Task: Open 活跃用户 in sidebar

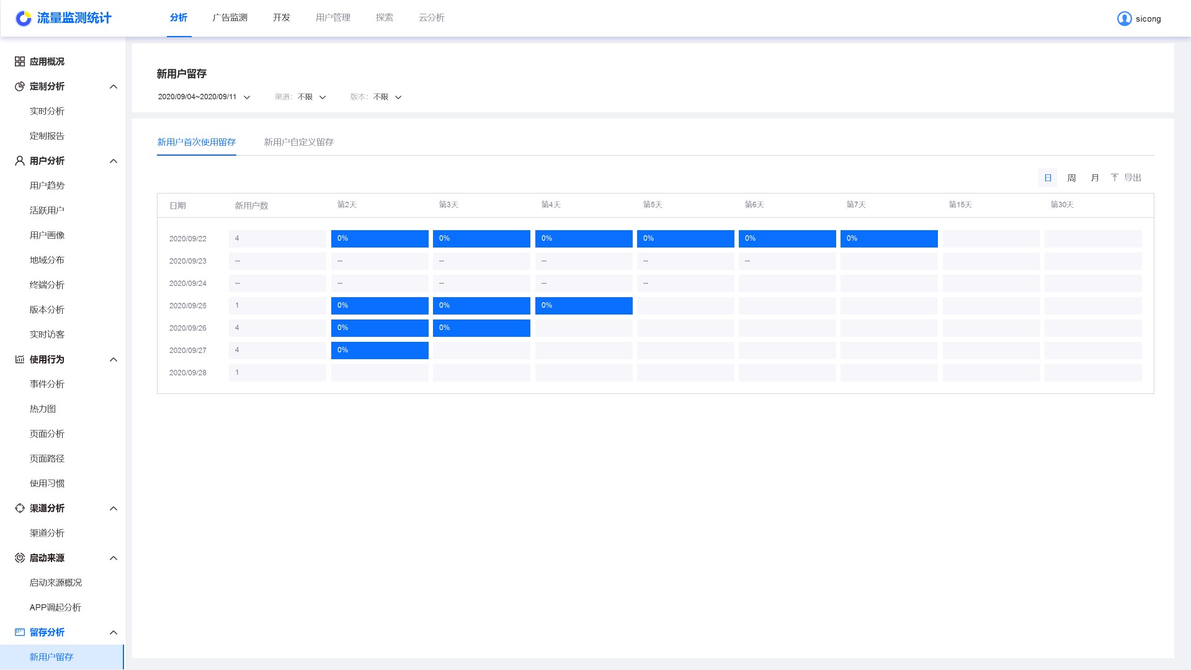Action: pyautogui.click(x=47, y=210)
